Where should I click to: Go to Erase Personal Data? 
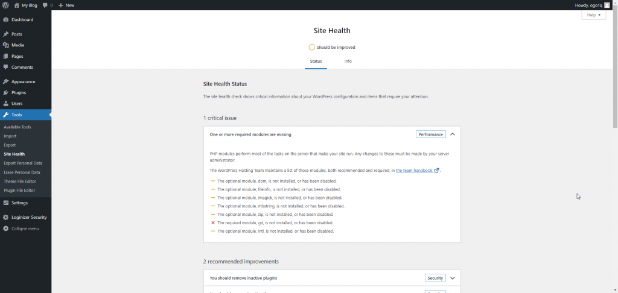pos(22,172)
